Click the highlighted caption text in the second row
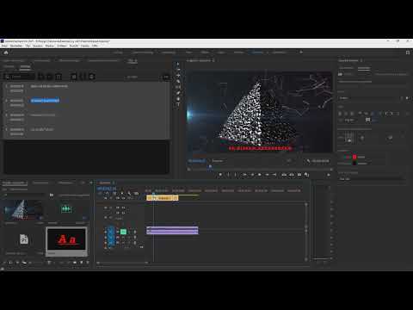Screen dimensions: 413x310 coord(45,101)
